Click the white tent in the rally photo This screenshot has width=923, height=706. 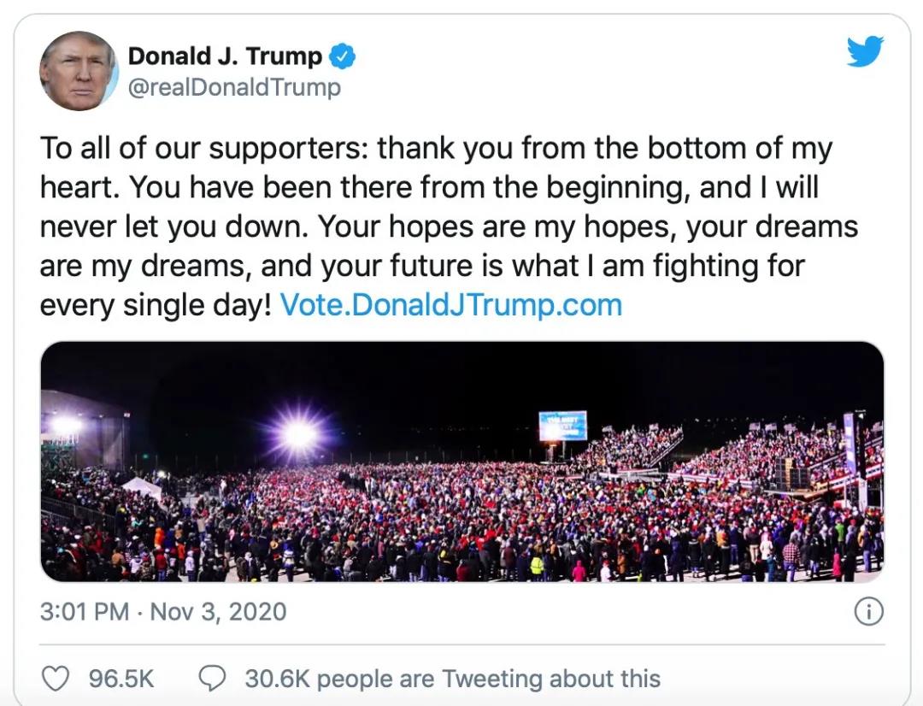click(x=141, y=488)
